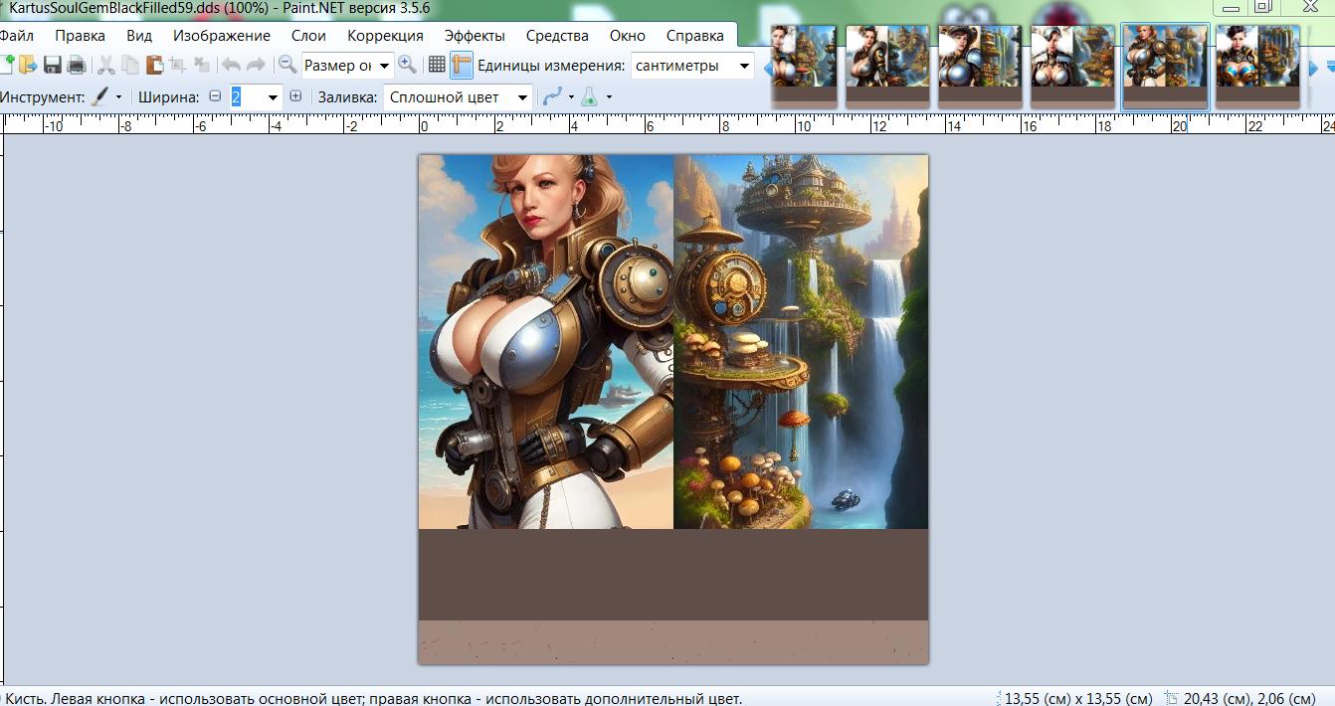This screenshot has height=706, width=1335.
Task: Click the zoom in magnifier icon
Action: coord(407,66)
